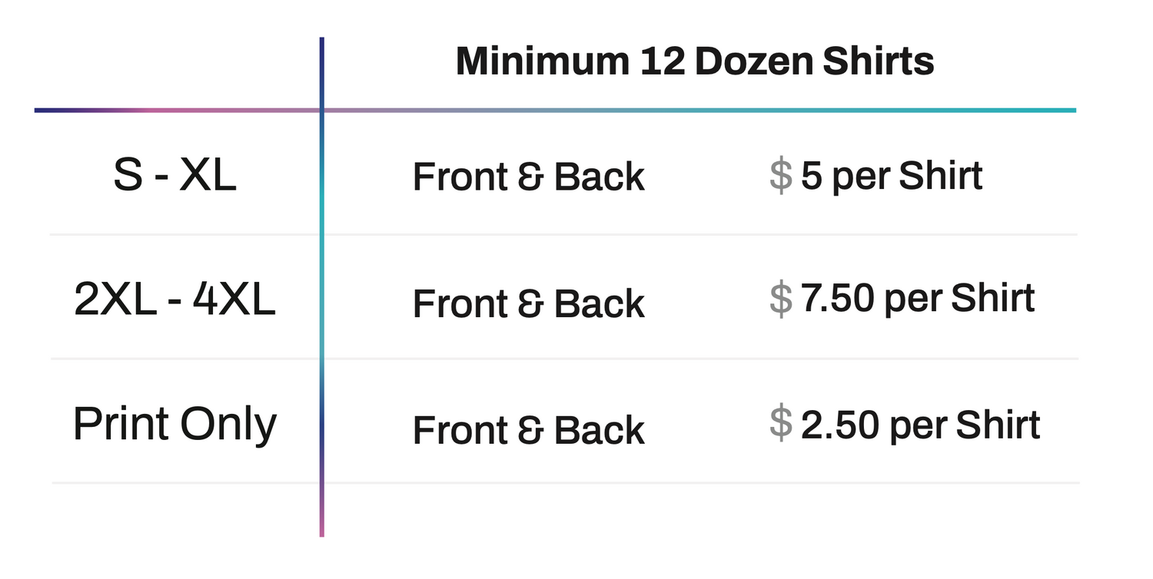Click Front & Back in 2XL - 4XL row
Image resolution: width=1153 pixels, height=579 pixels.
(529, 303)
